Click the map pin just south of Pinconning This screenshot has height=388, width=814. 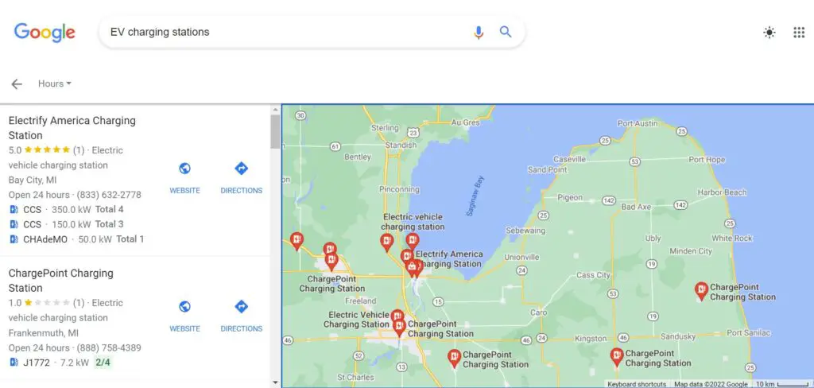(x=386, y=242)
